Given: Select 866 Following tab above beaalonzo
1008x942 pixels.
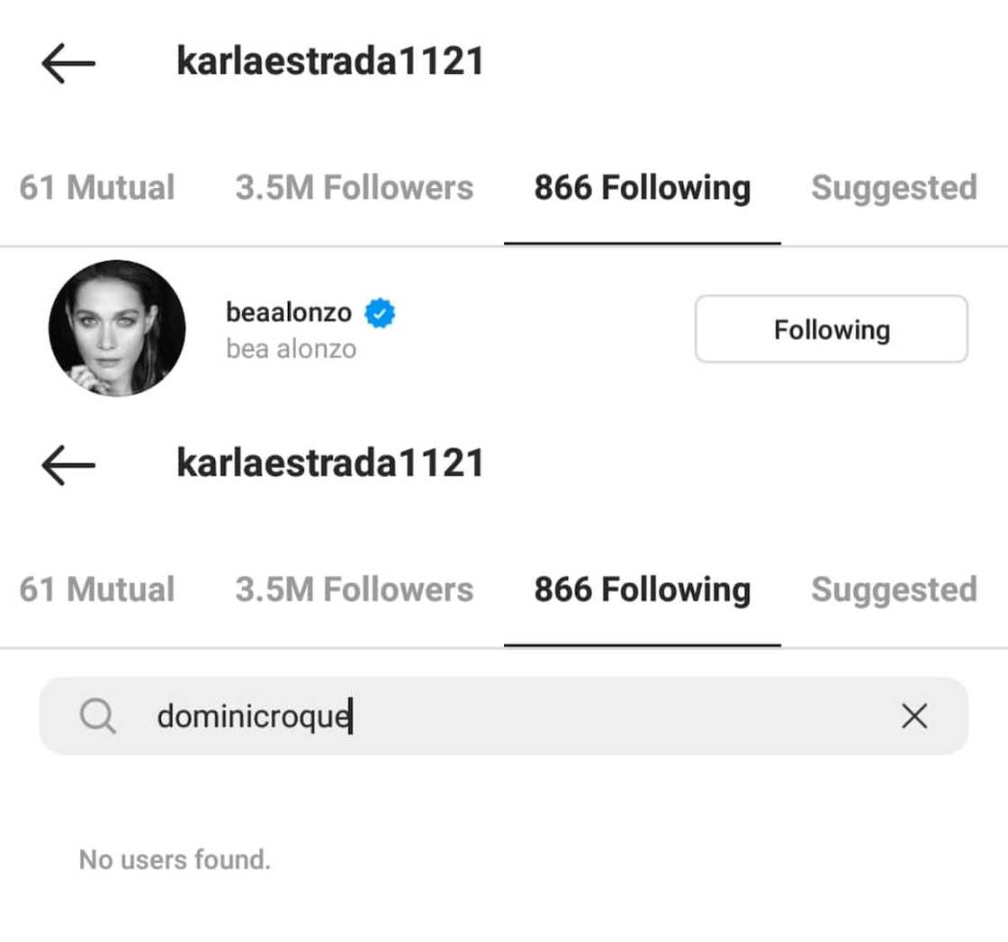Looking at the screenshot, I should pos(642,188).
